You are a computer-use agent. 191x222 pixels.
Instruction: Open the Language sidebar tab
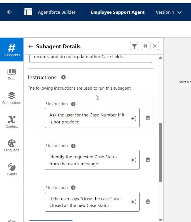(12, 145)
